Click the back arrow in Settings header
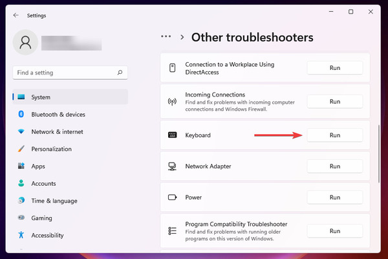Image resolution: width=388 pixels, height=259 pixels. point(16,16)
